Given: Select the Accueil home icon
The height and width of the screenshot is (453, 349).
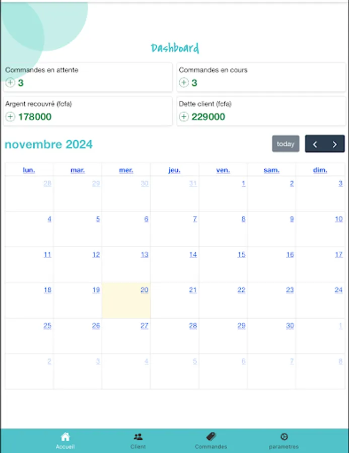Looking at the screenshot, I should point(65,436).
